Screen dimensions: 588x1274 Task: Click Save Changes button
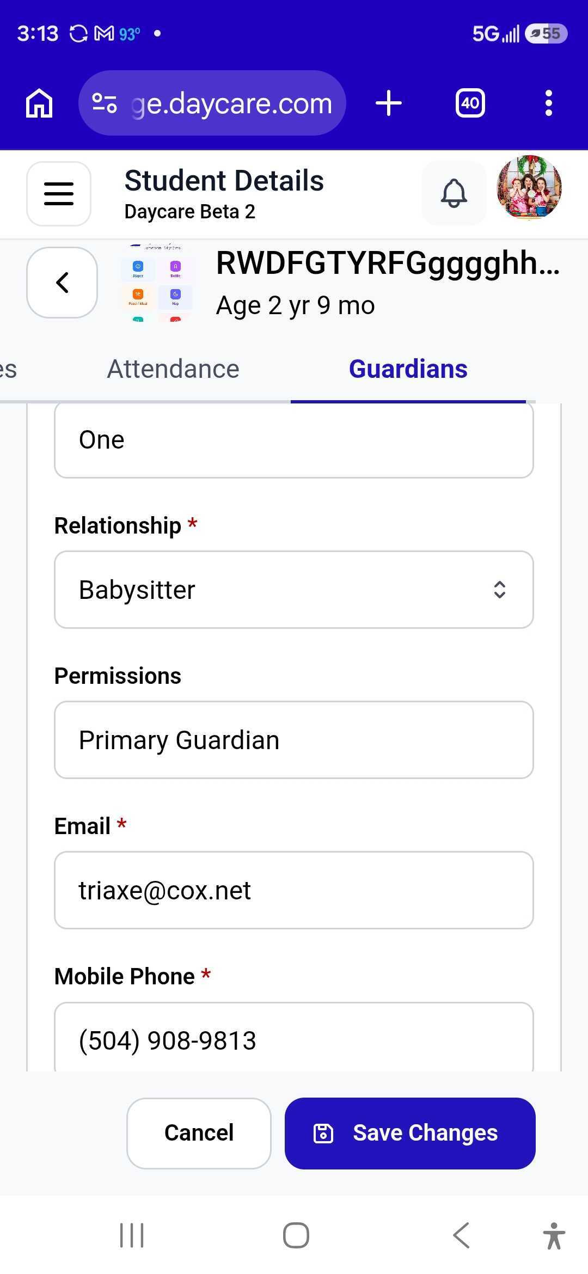[x=410, y=1133]
